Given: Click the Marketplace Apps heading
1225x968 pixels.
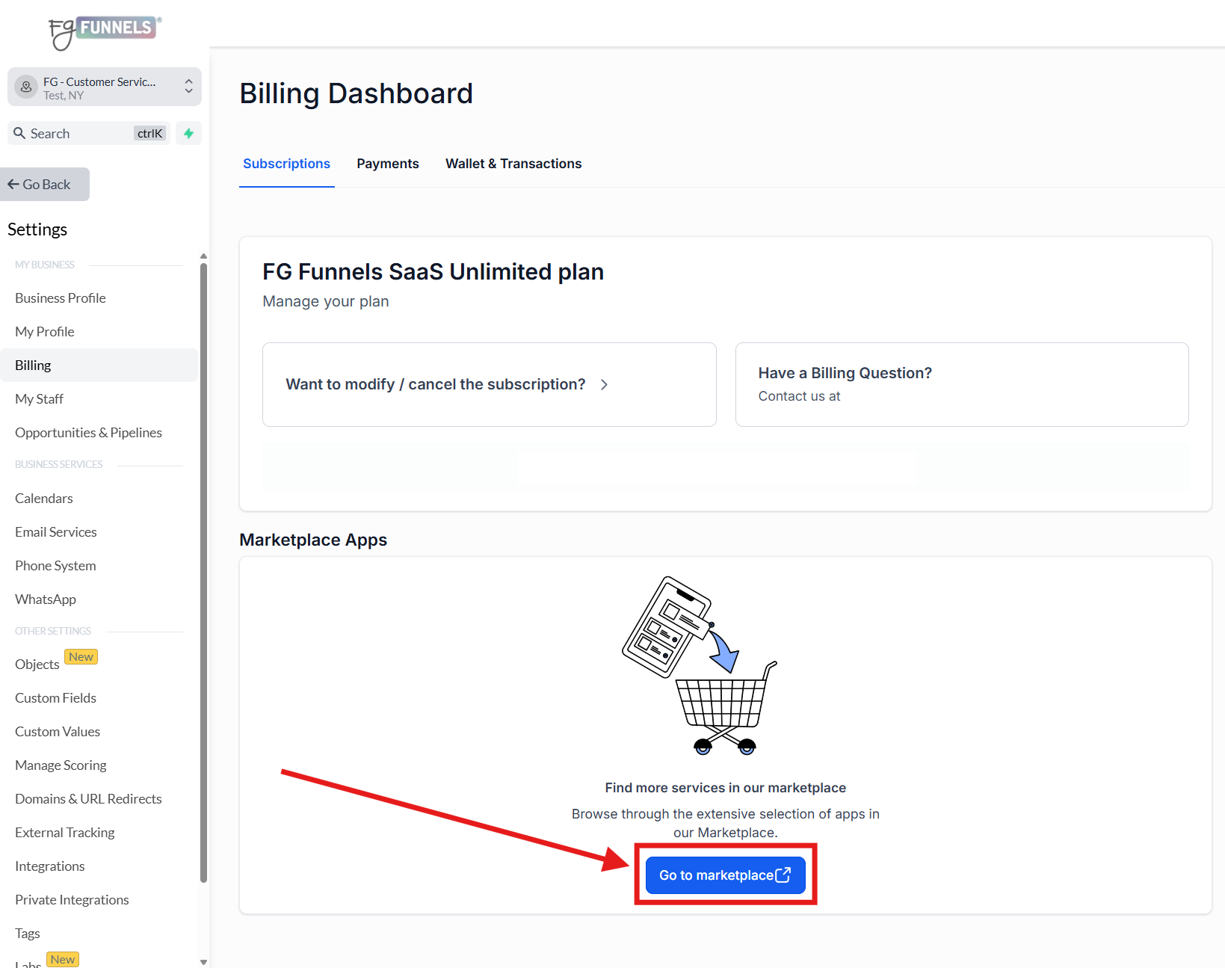Looking at the screenshot, I should [313, 540].
